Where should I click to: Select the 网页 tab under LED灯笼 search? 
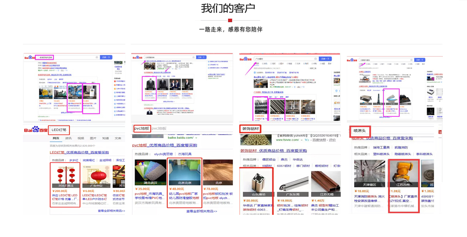click(56, 138)
